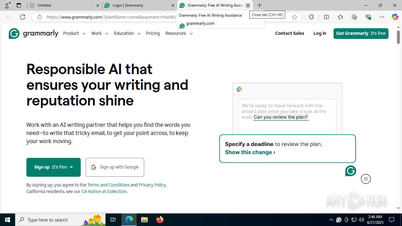Close the Login | Grammarly tab
The width and height of the screenshot is (402, 226).
(173, 5)
